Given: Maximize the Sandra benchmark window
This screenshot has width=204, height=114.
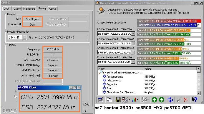Looking at the screenshot, I should click(197, 3).
